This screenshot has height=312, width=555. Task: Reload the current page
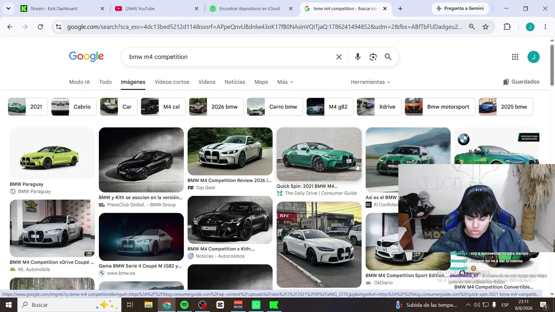click(40, 27)
